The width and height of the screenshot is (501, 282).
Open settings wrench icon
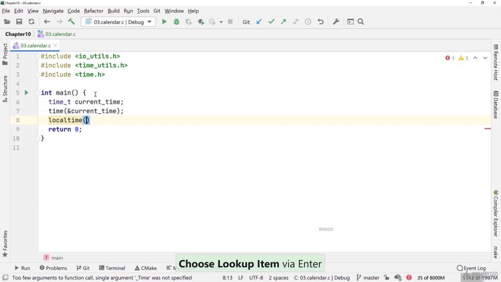[336, 22]
